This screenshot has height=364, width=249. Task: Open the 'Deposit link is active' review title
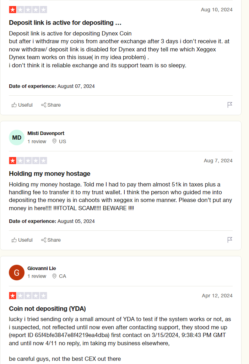(65, 23)
